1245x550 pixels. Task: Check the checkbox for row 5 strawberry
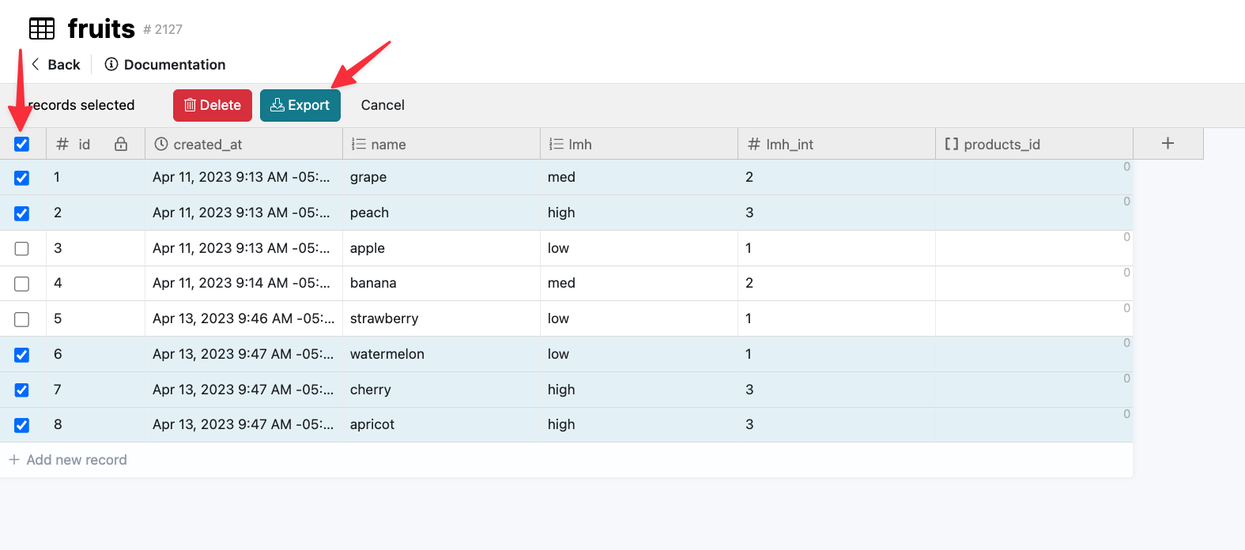pyautogui.click(x=21, y=319)
